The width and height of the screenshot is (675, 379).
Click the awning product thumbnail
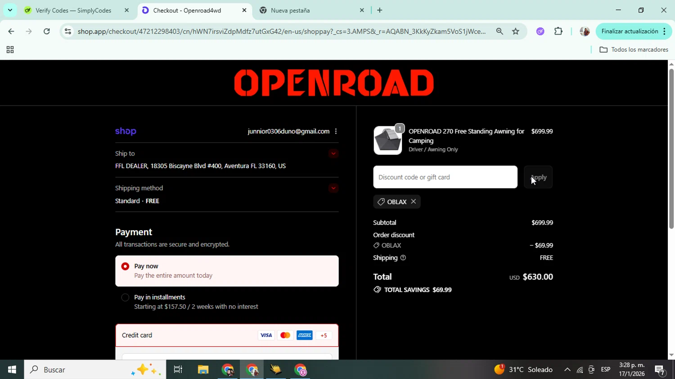(387, 141)
